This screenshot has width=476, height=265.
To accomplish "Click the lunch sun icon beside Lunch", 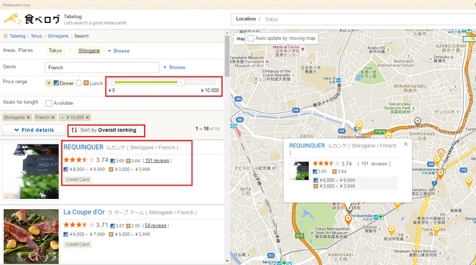I will coord(86,83).
